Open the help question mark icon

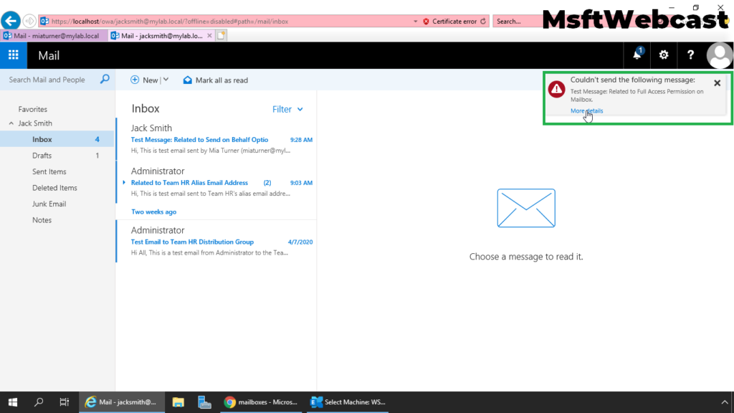click(690, 54)
